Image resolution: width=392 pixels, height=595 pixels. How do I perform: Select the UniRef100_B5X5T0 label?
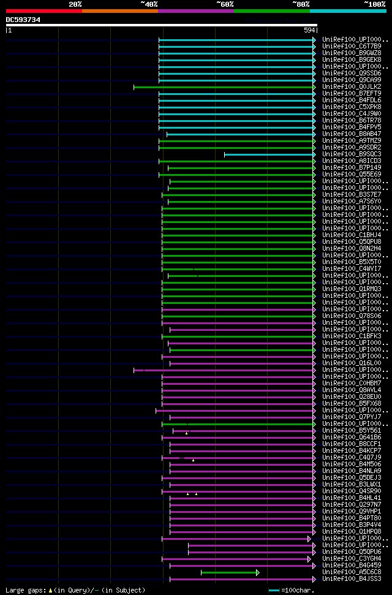click(x=352, y=262)
